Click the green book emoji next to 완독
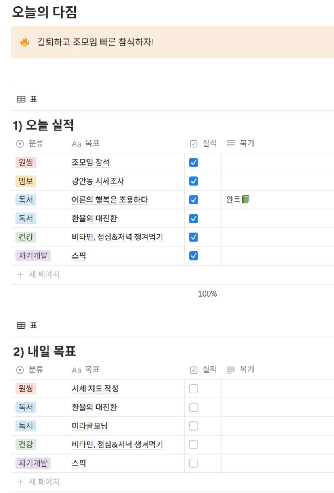 [x=246, y=200]
